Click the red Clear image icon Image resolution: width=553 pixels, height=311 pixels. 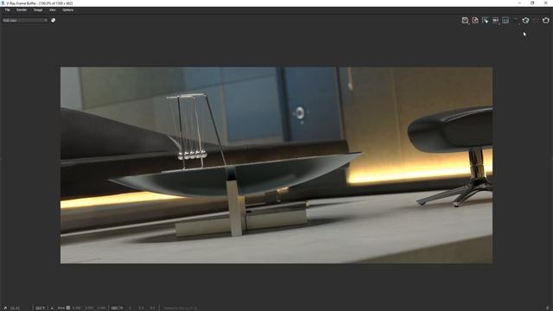pyautogui.click(x=475, y=21)
